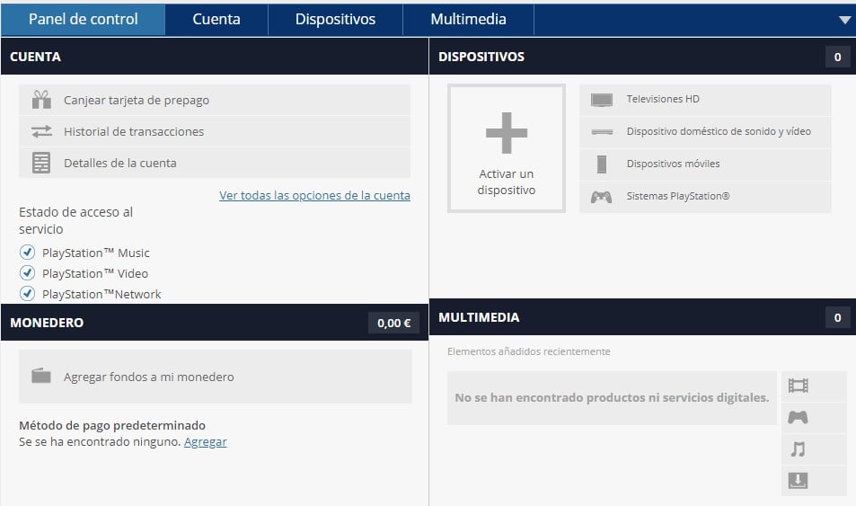856x506 pixels.
Task: Select the music note filter in Multimedia
Action: tap(798, 449)
